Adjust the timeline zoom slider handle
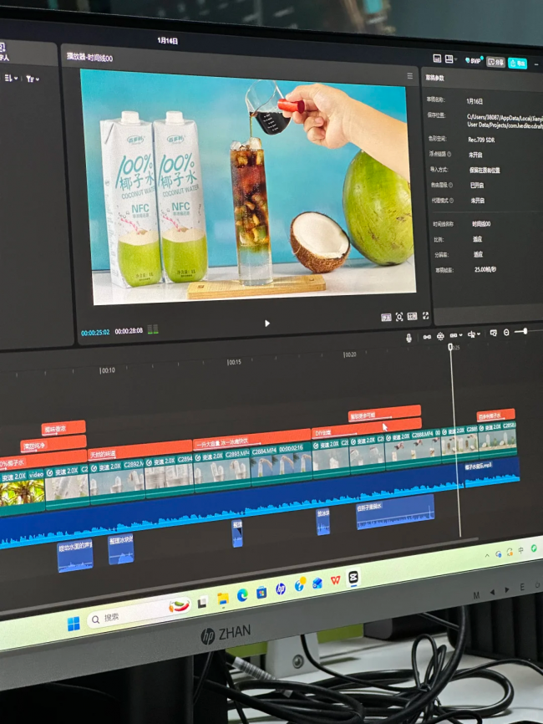The width and height of the screenshot is (543, 724). point(525,331)
